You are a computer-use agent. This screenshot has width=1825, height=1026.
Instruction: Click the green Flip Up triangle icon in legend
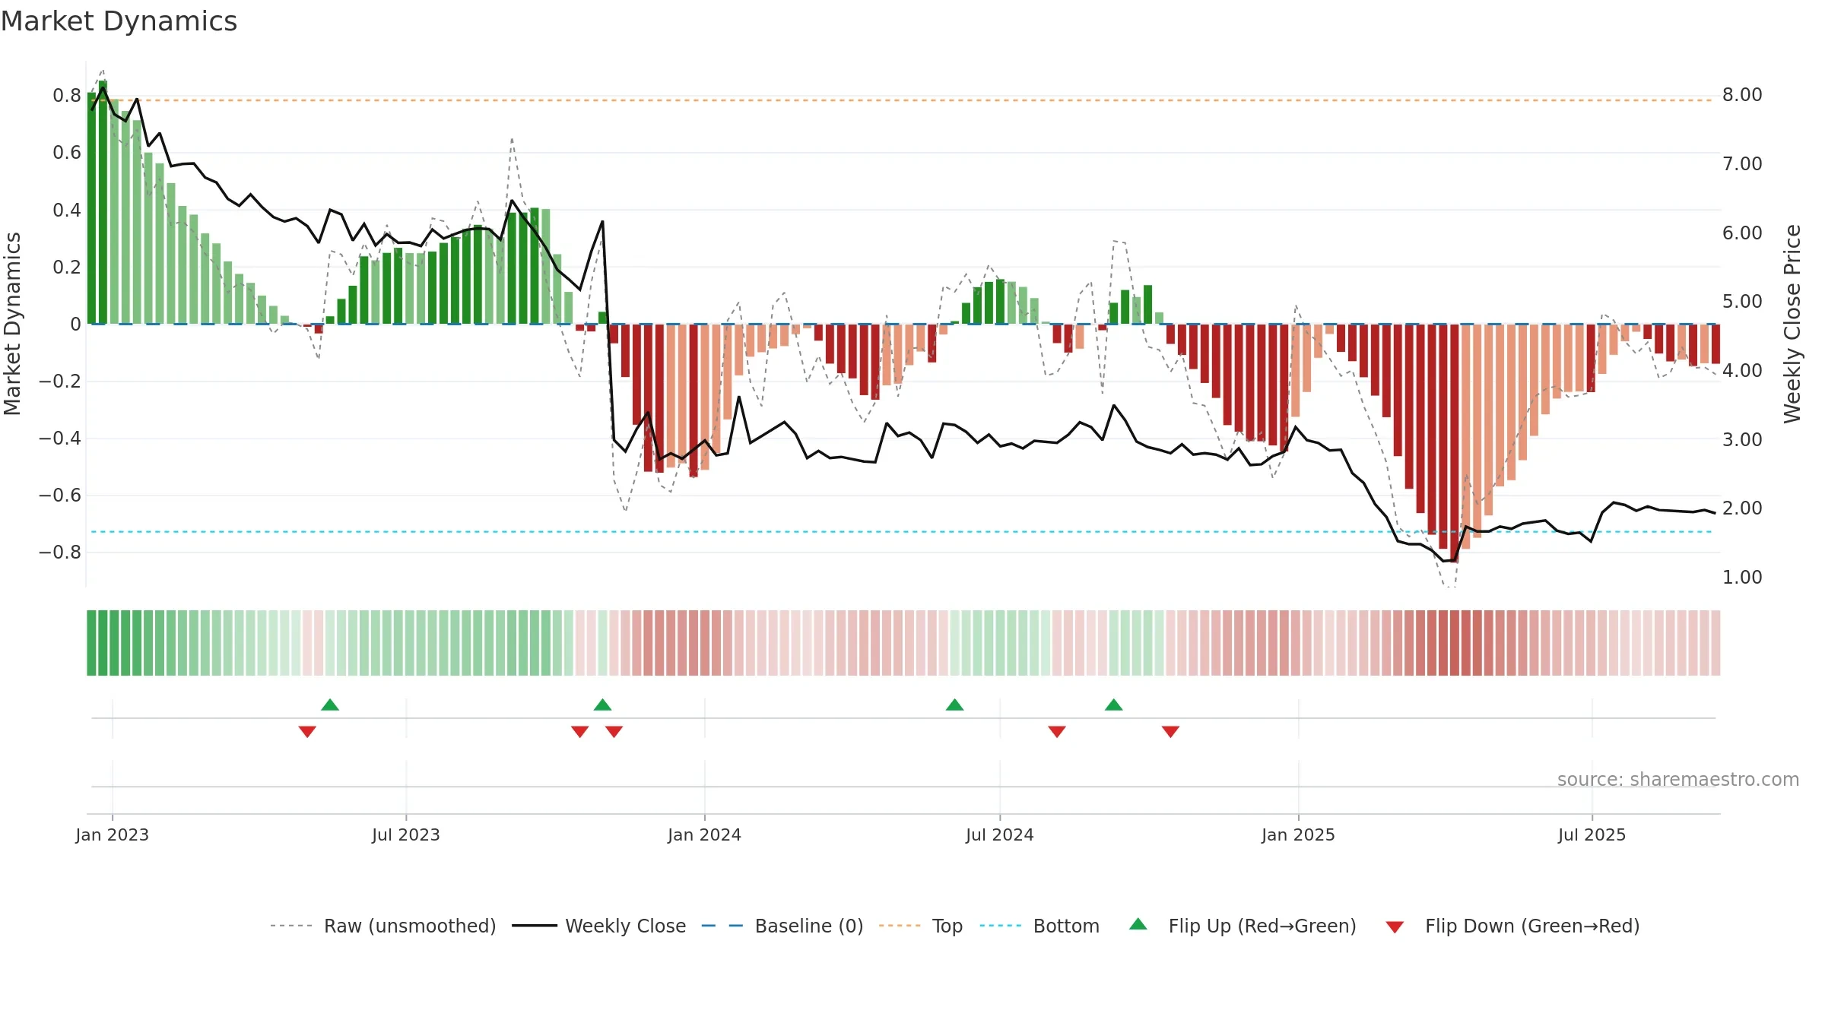click(x=1138, y=924)
